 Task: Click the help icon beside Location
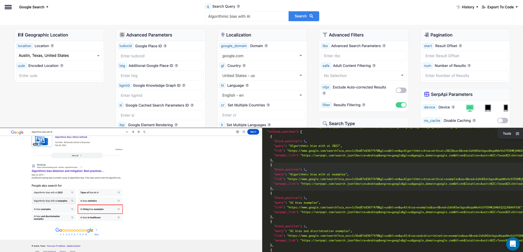52,46
